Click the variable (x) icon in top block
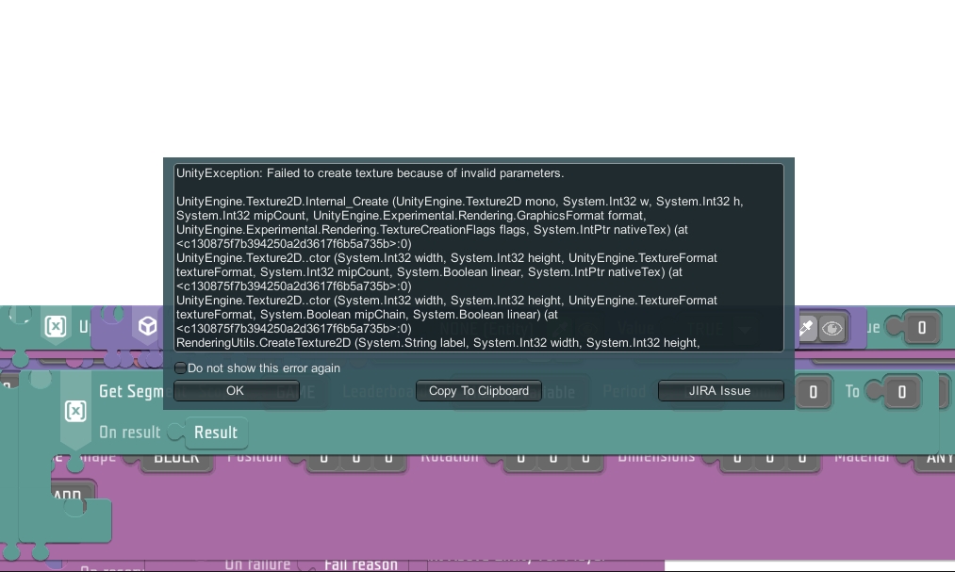This screenshot has height=572, width=955. pos(57,327)
